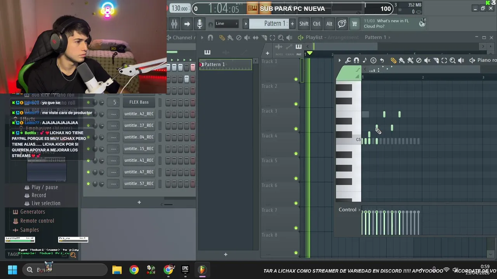Expand Generators in the browser
This screenshot has width=497, height=279.
33,212
